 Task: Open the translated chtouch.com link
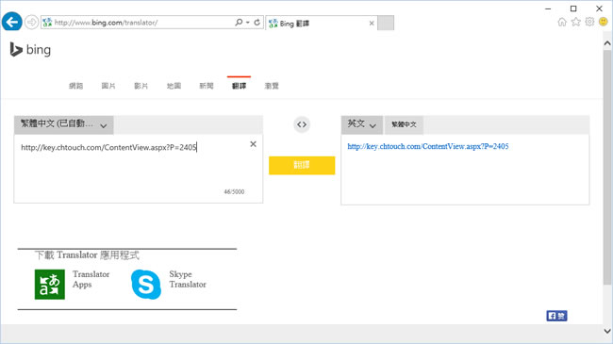coord(428,146)
